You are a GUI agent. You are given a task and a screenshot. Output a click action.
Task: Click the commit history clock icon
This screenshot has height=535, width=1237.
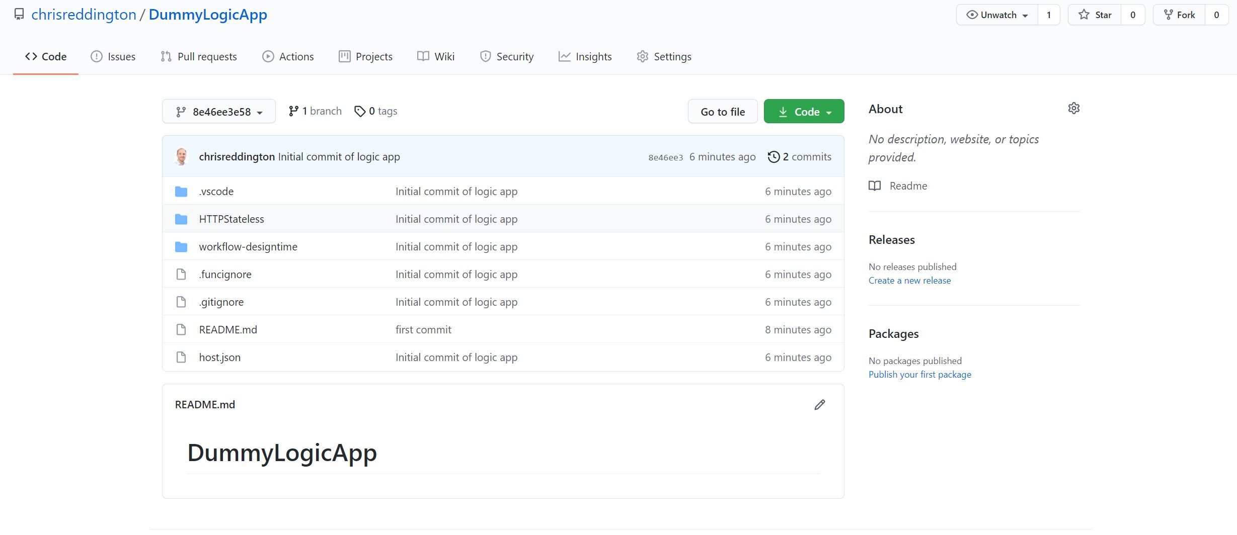pos(774,156)
